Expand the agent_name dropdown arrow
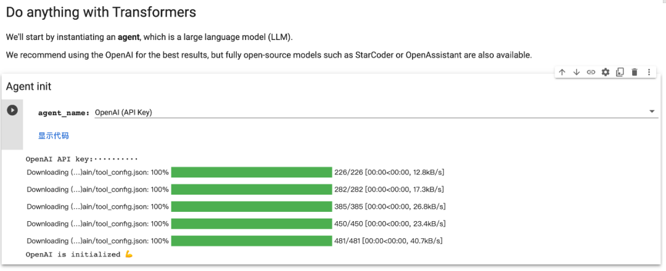The image size is (666, 271). pyautogui.click(x=652, y=111)
